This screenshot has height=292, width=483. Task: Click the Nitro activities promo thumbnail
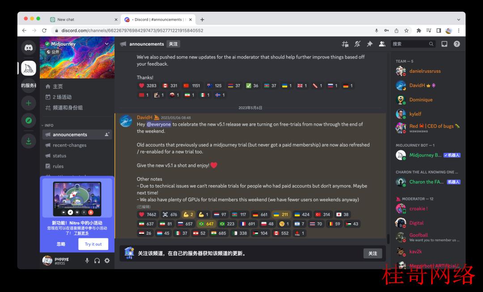tap(77, 199)
